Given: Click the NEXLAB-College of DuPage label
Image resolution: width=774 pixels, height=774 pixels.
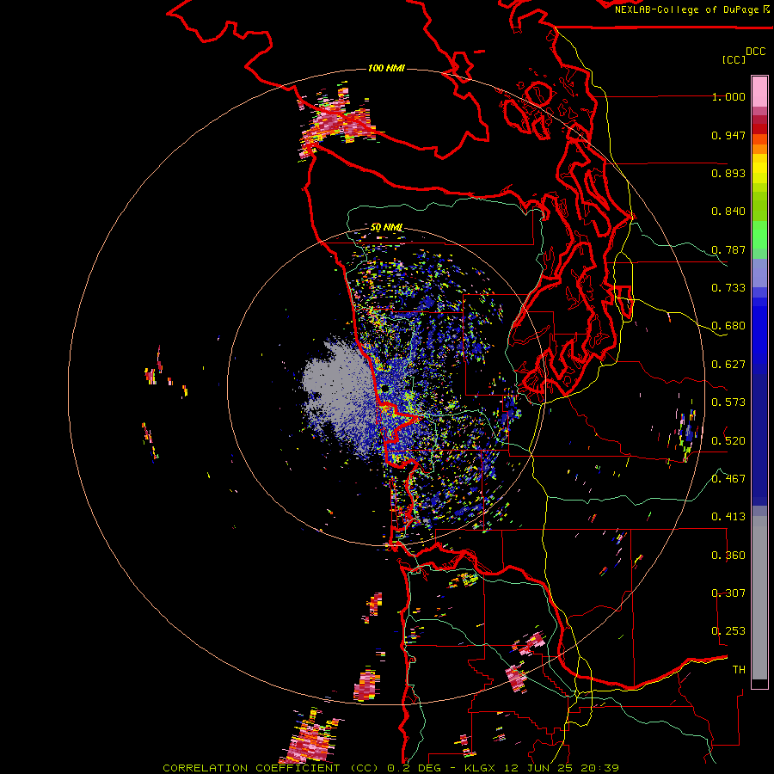Looking at the screenshot, I should tap(691, 9).
